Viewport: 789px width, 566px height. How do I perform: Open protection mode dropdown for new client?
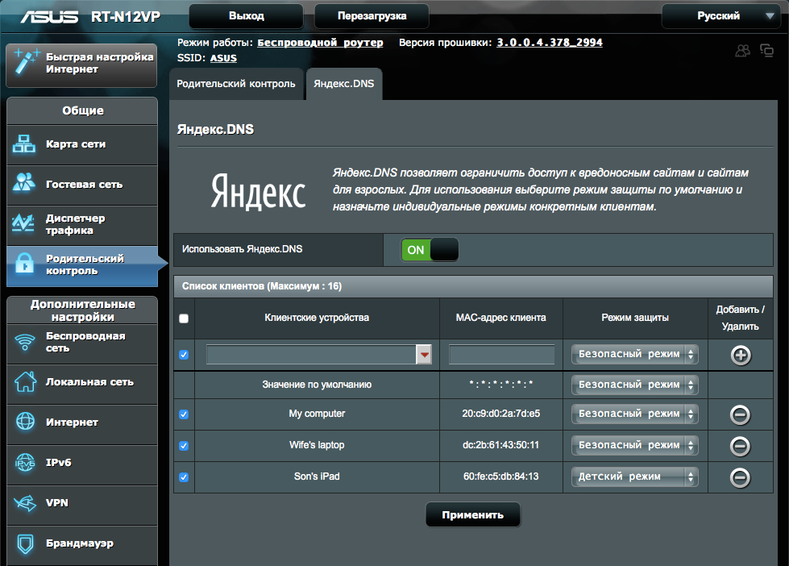635,355
